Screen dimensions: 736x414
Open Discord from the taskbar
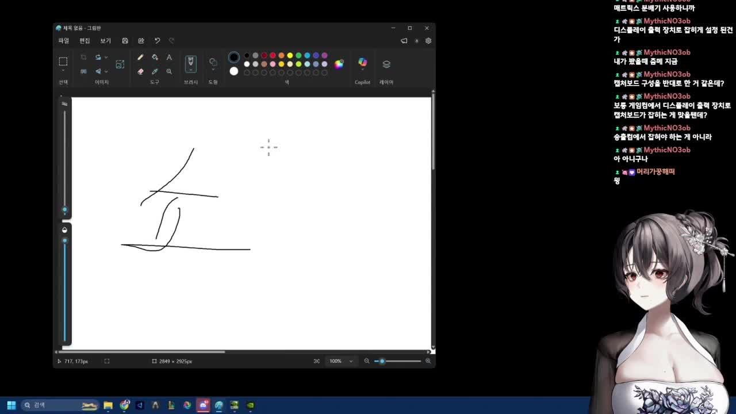click(x=203, y=405)
